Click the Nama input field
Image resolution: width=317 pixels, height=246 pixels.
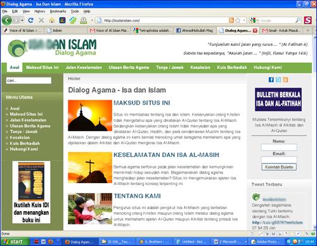click(279, 147)
